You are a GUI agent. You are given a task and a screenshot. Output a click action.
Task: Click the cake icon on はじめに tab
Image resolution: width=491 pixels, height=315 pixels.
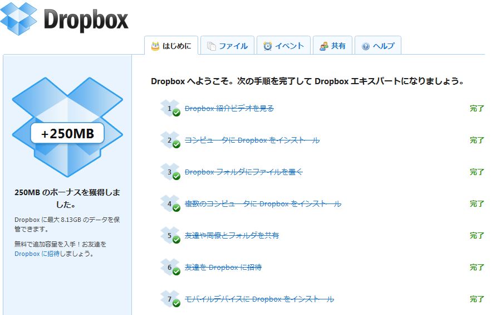click(155, 46)
